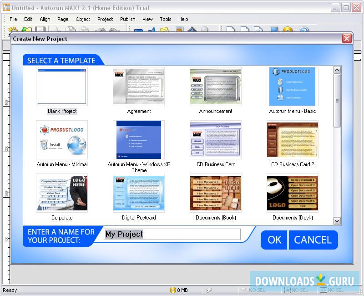Click the blue question mark help toolbar icon
This screenshot has width=364, height=296.
[x=304, y=30]
